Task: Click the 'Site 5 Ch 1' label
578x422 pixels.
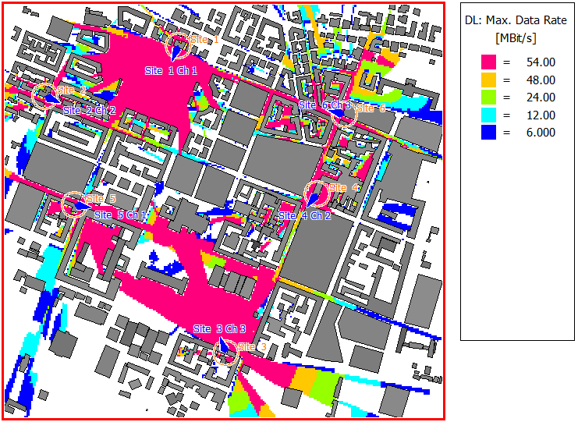Action: pos(119,215)
